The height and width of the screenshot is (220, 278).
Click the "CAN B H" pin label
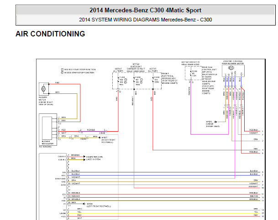tap(62, 157)
